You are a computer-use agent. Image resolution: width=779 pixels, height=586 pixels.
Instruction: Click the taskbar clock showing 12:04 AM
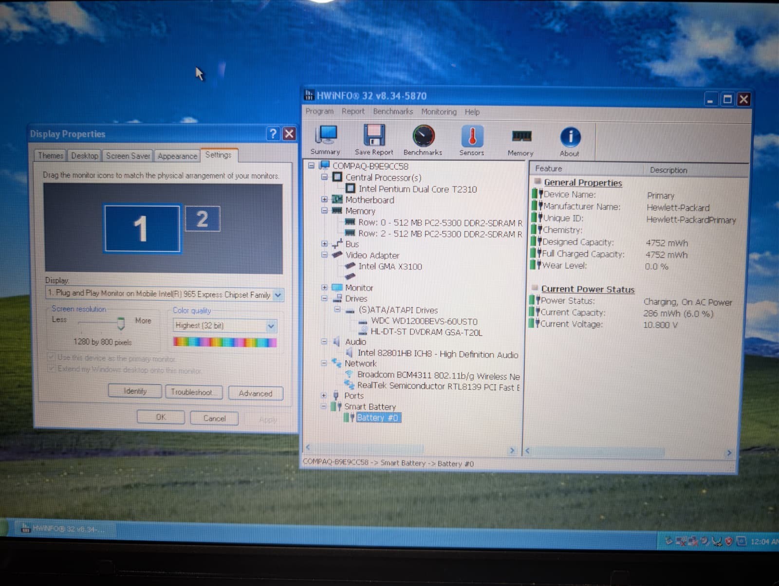[x=764, y=541]
